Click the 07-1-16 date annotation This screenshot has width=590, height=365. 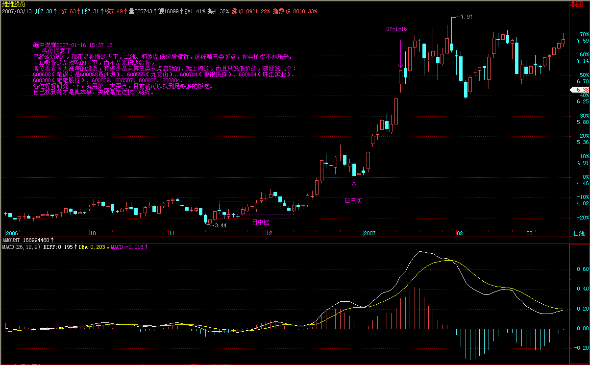point(397,29)
